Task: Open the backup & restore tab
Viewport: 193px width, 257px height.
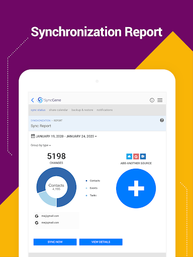Action: 82,110
